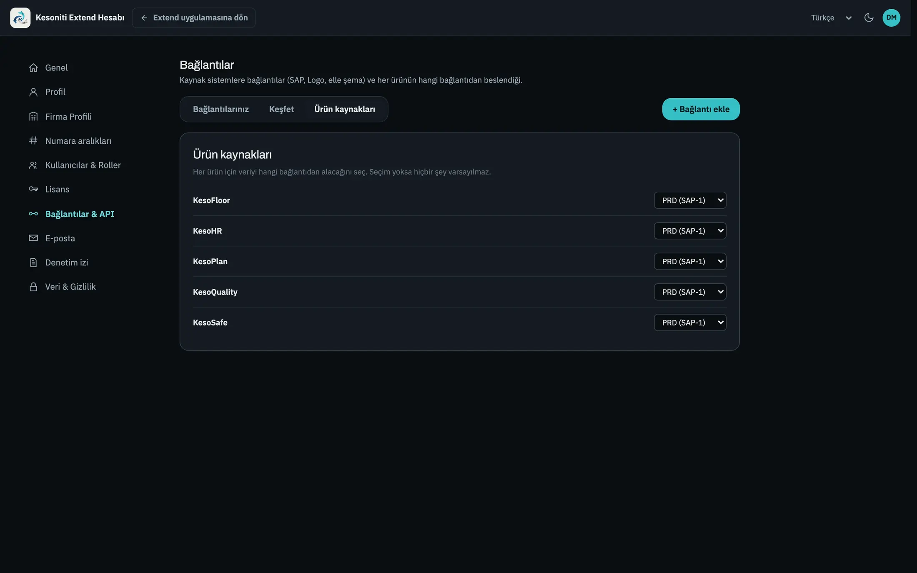
Task: Click the key icon beside Lisans
Action: click(x=33, y=189)
